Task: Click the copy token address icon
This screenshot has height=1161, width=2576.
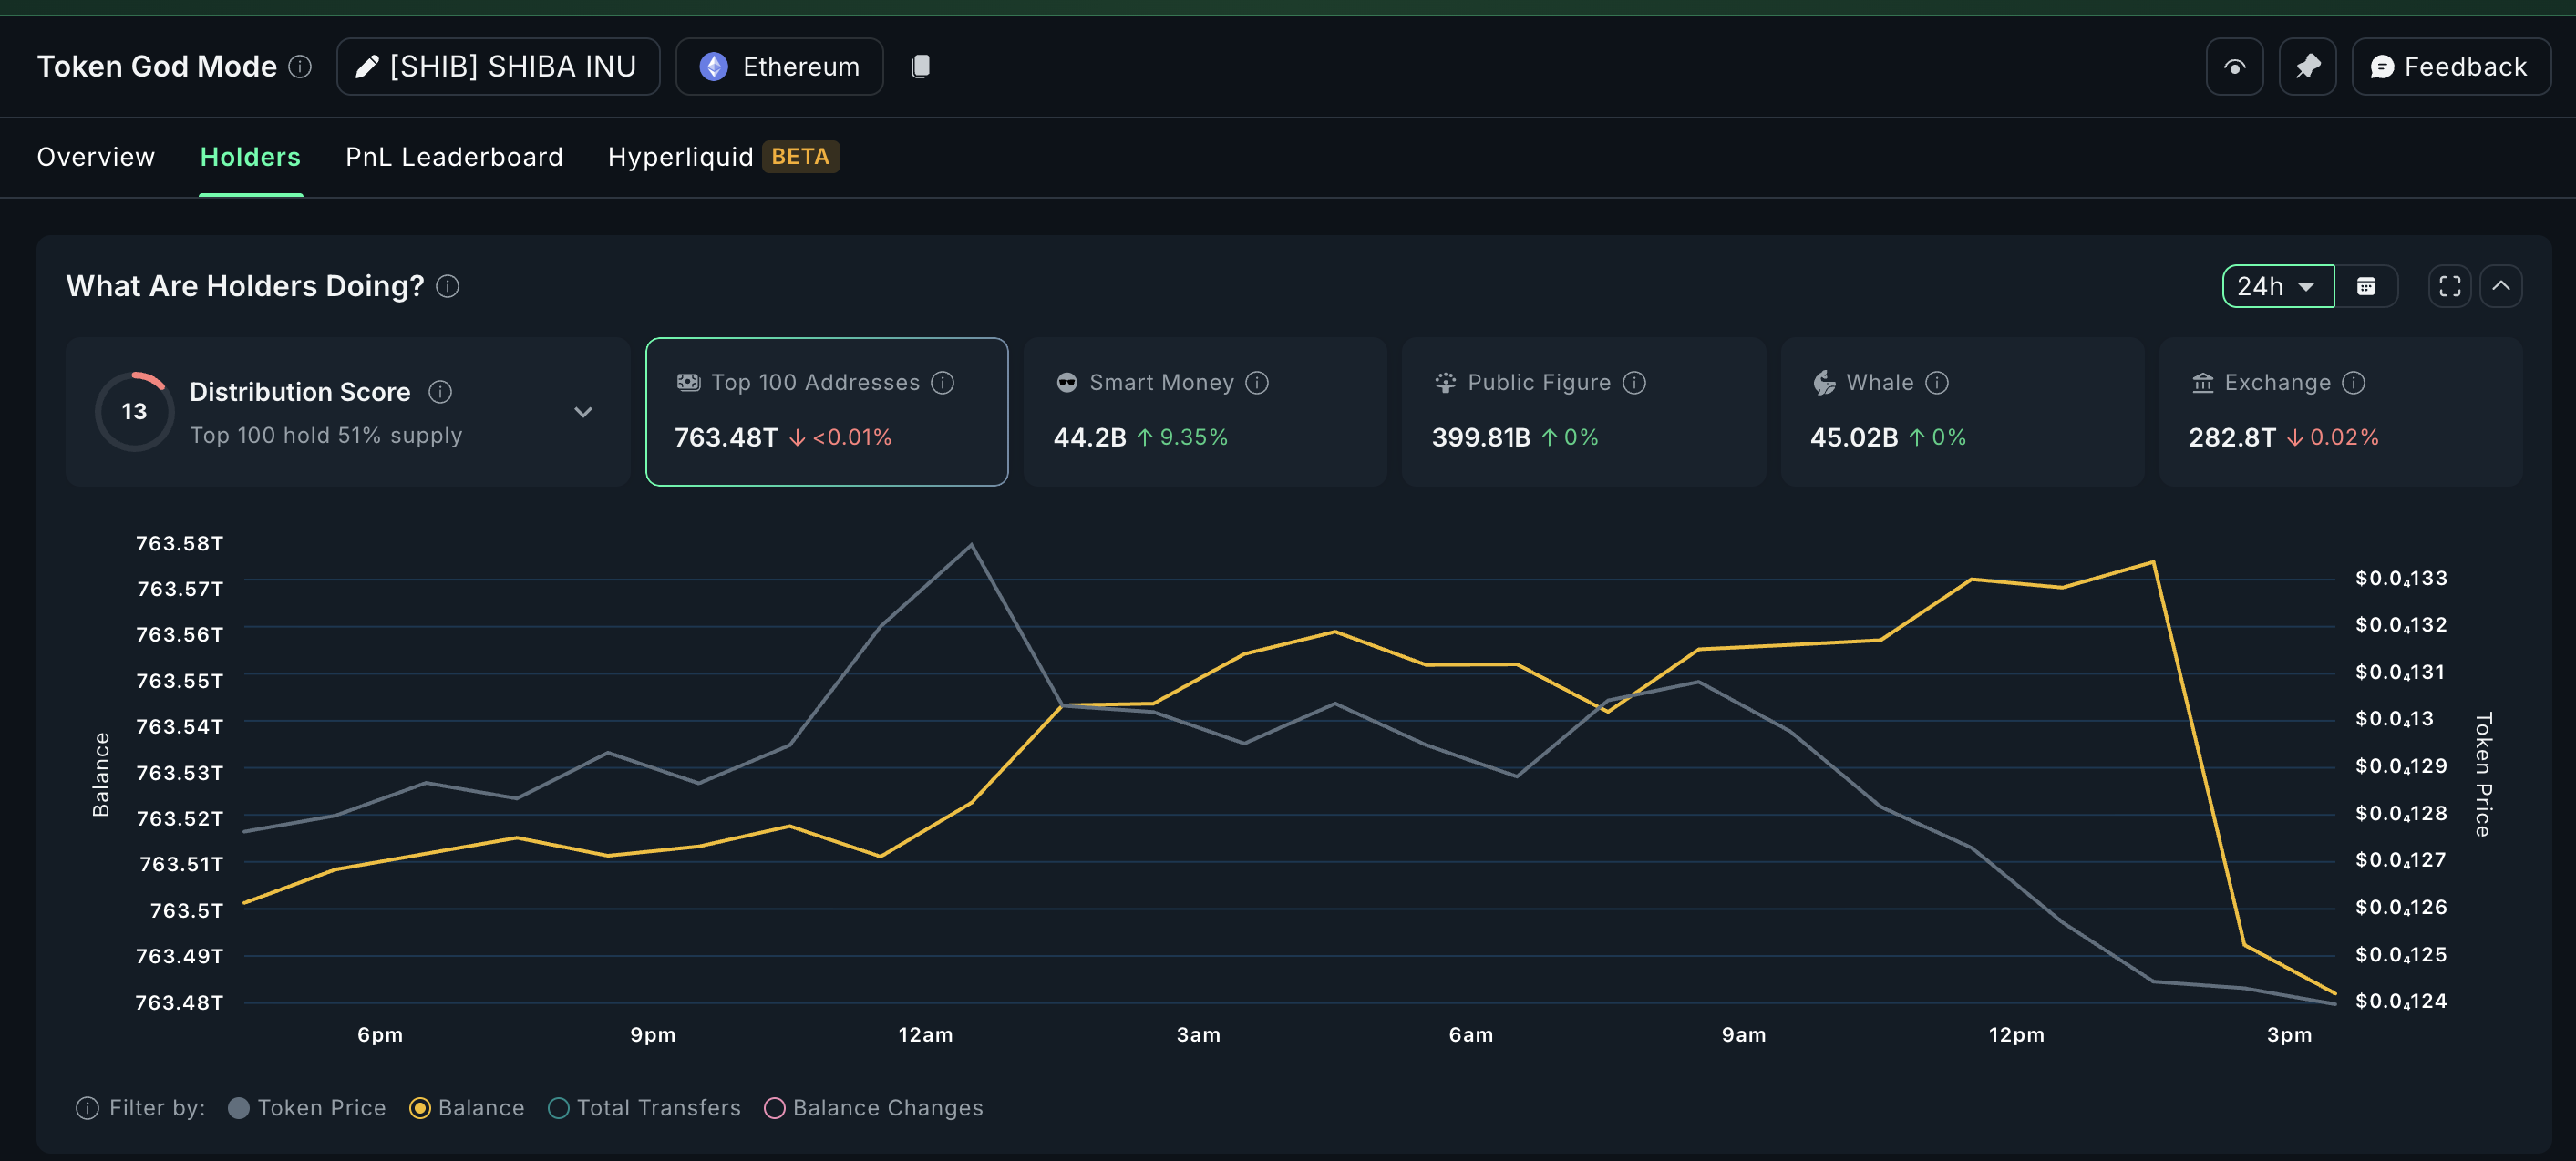Action: [x=920, y=66]
